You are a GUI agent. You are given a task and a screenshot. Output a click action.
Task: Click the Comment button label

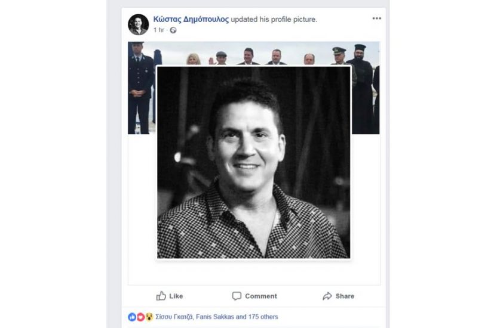tap(261, 296)
